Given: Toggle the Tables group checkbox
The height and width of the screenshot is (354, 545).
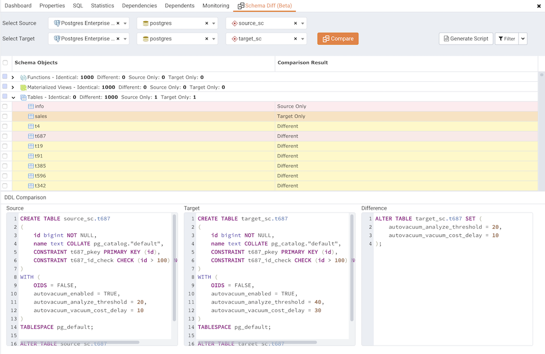Looking at the screenshot, I should 5,96.
